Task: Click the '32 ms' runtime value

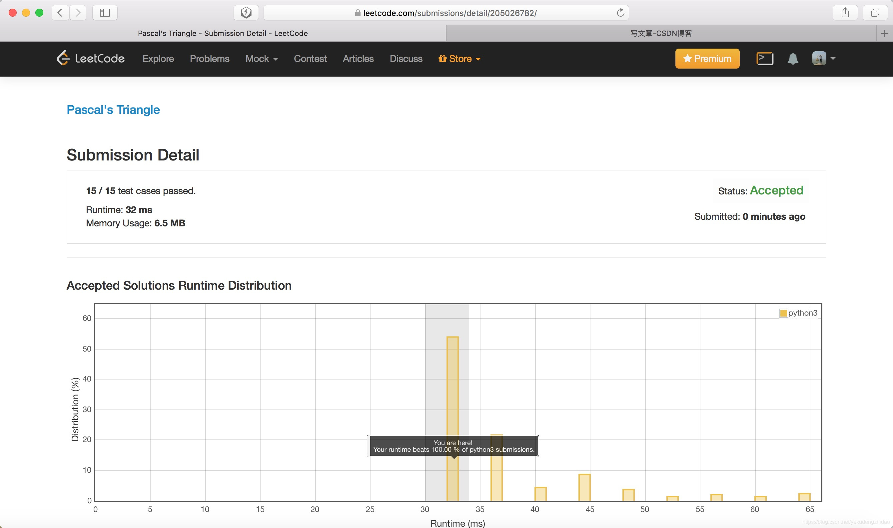Action: [139, 210]
